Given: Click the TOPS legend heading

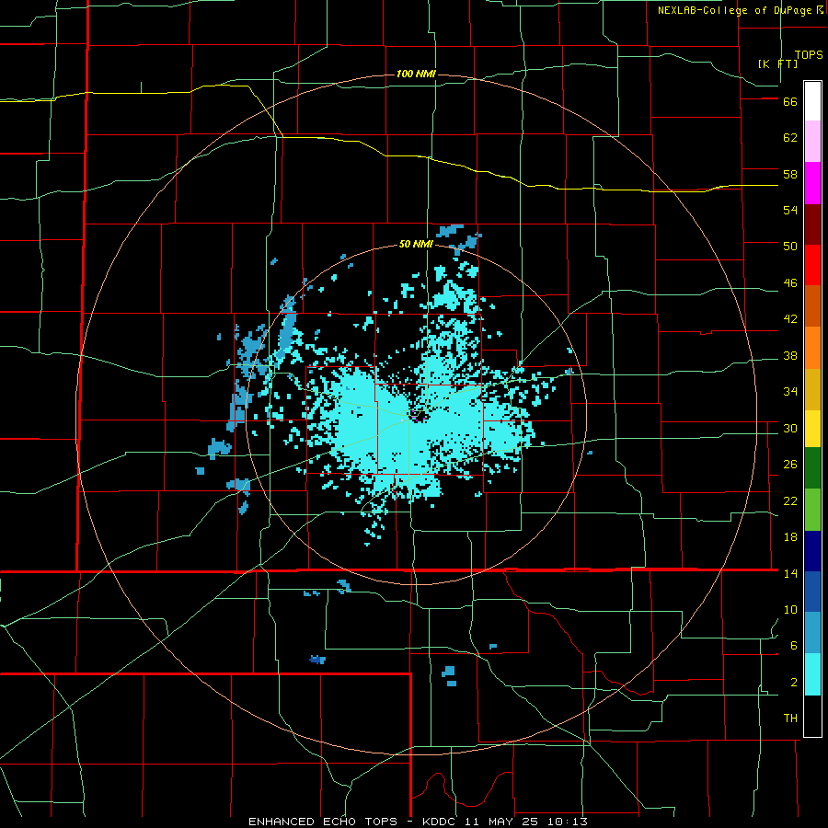Looking at the screenshot, I should (809, 55).
